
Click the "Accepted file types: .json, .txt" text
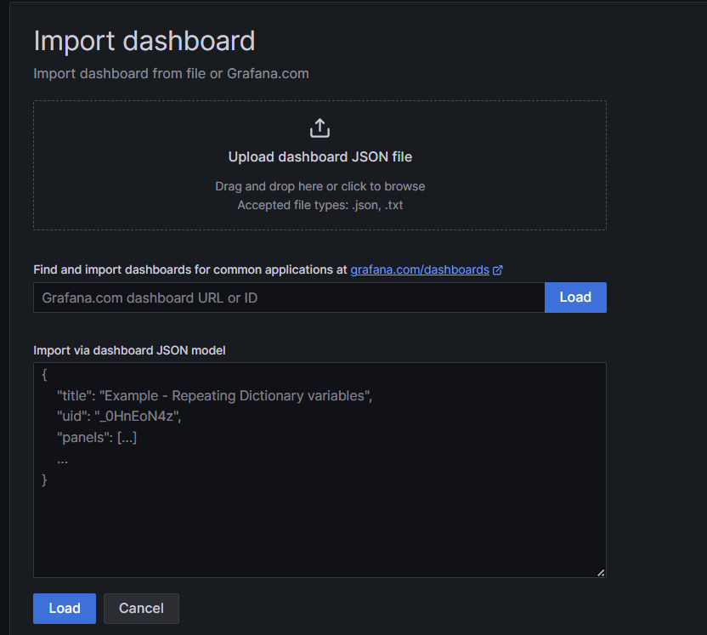tap(320, 205)
